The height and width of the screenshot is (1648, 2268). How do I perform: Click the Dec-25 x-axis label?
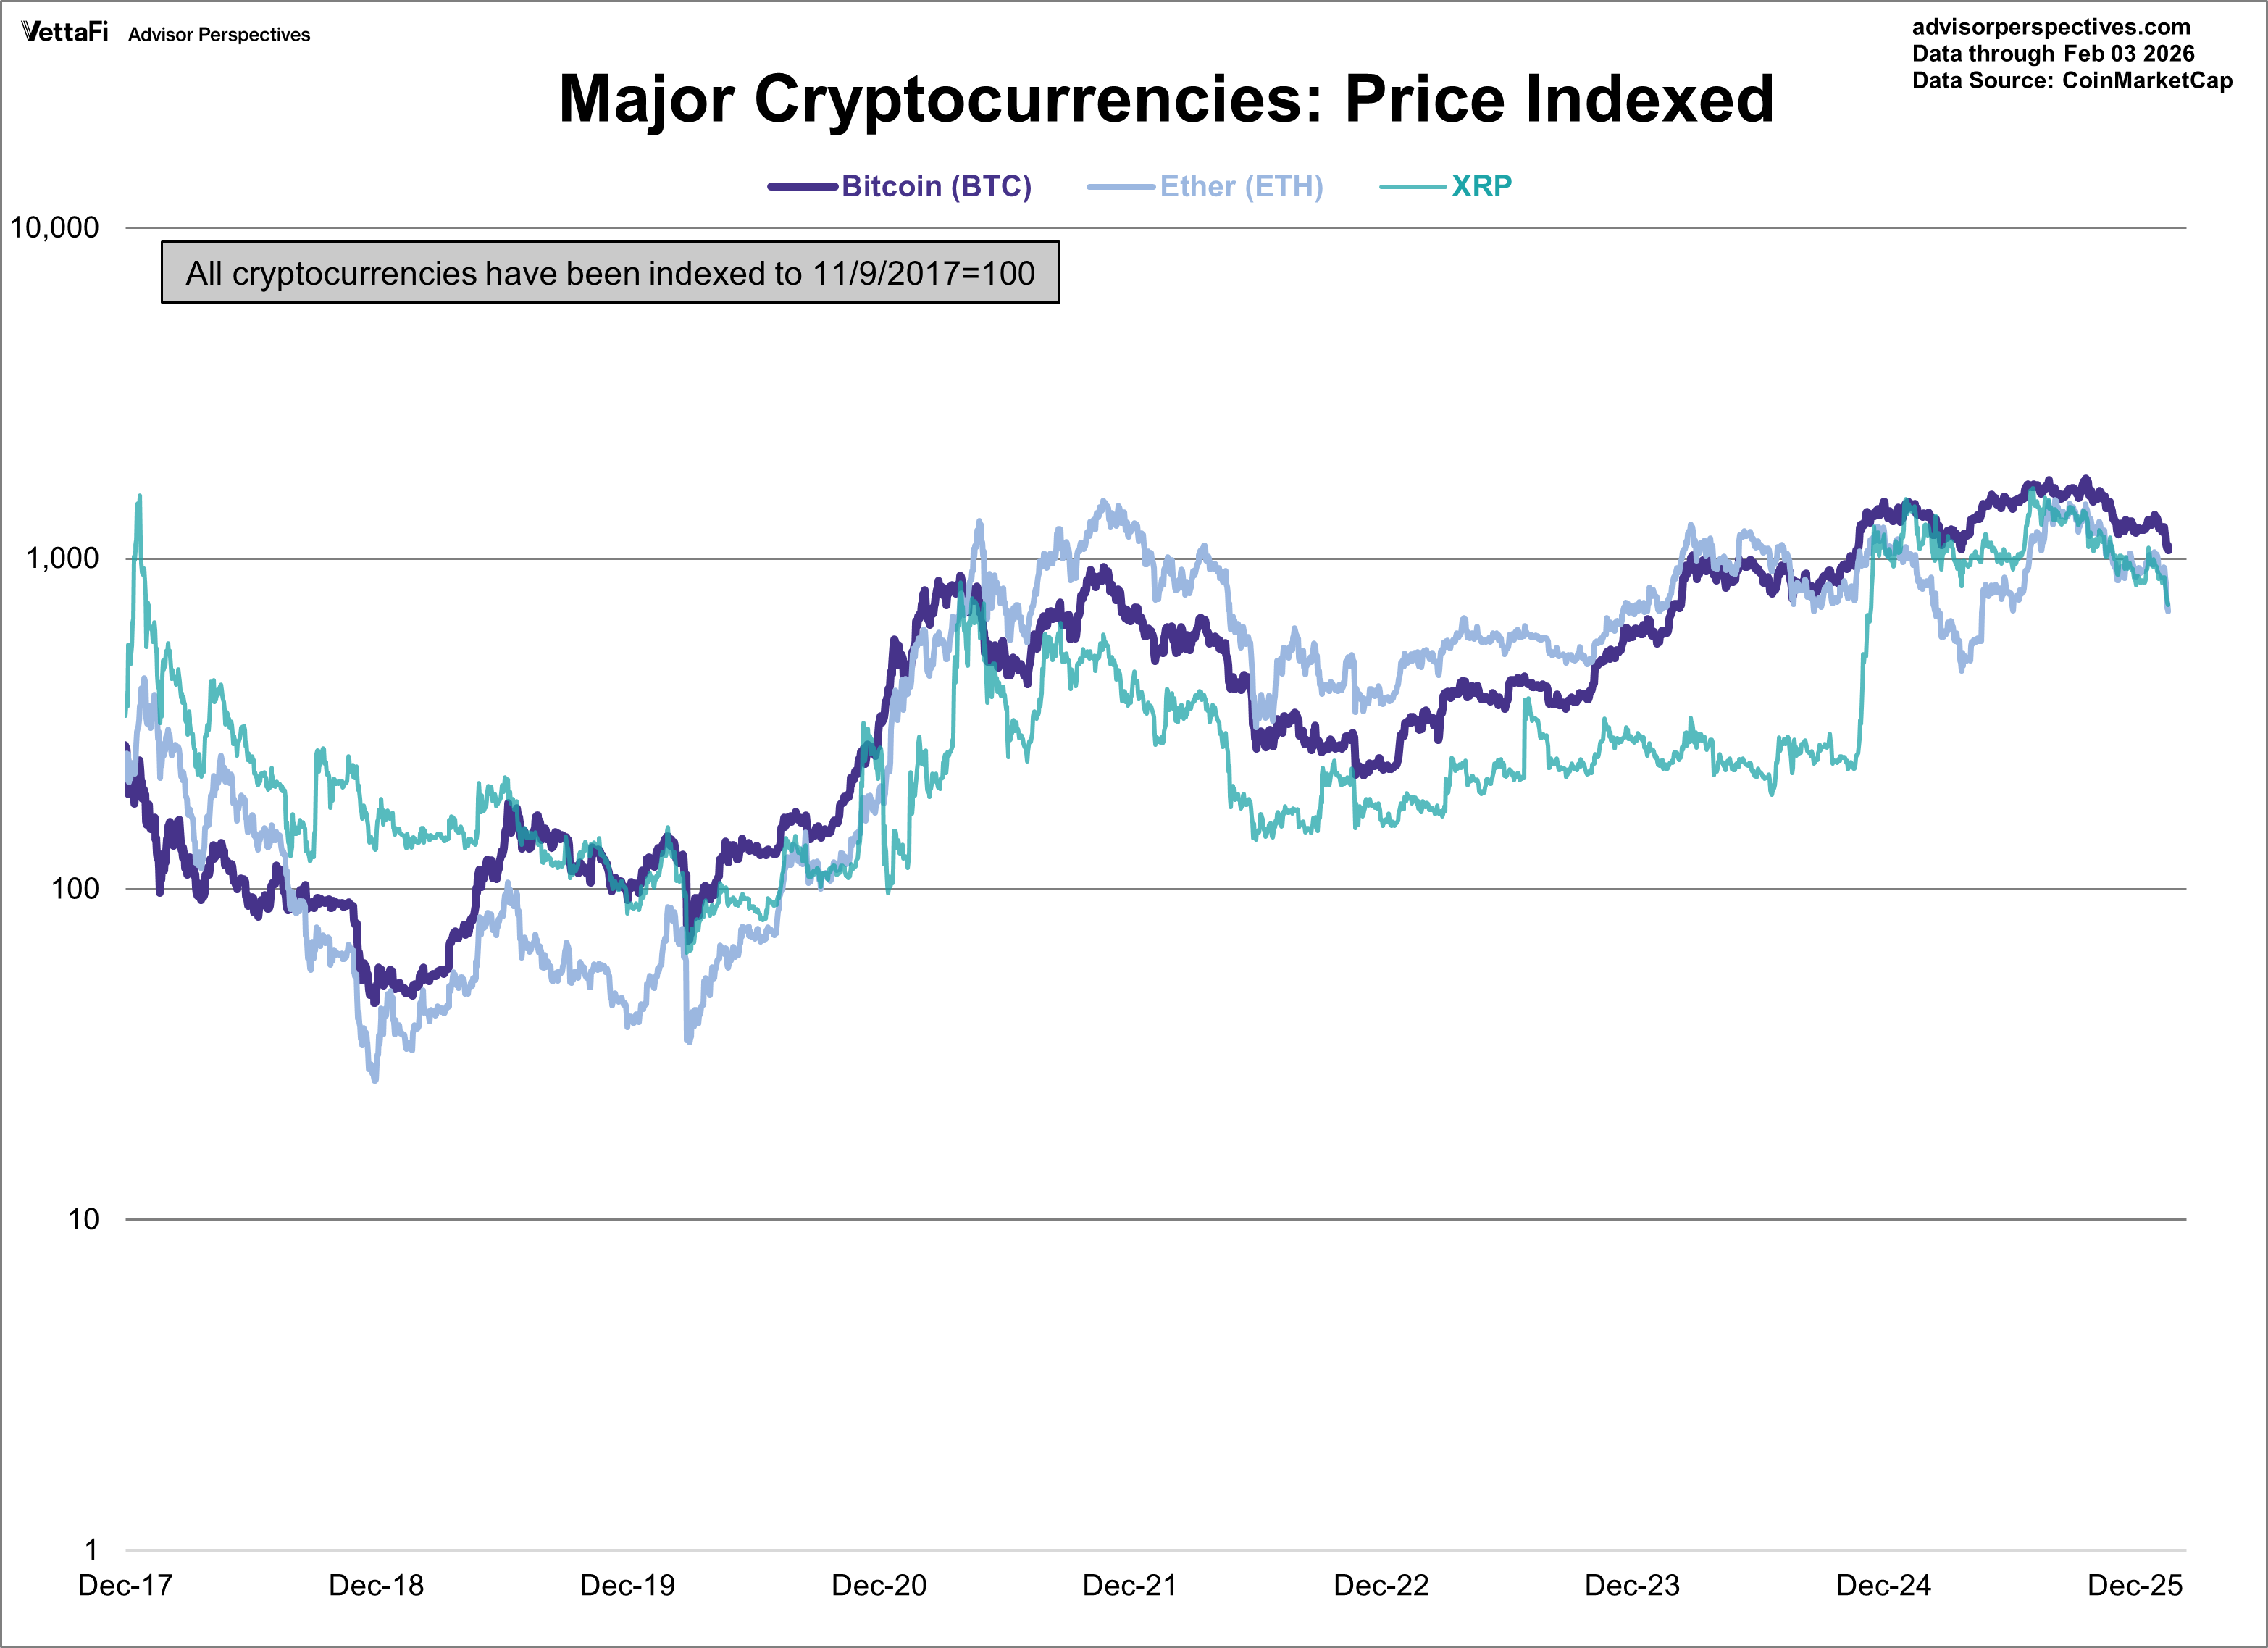click(2135, 1586)
